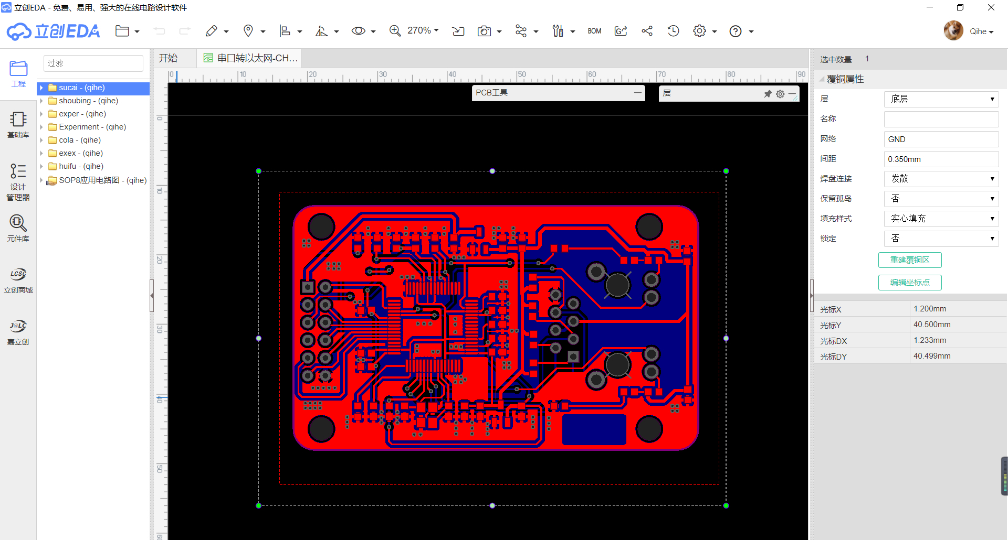Click the 嘉立创 JLC sidebar icon
Screen dimensions: 1008x540
(18, 332)
